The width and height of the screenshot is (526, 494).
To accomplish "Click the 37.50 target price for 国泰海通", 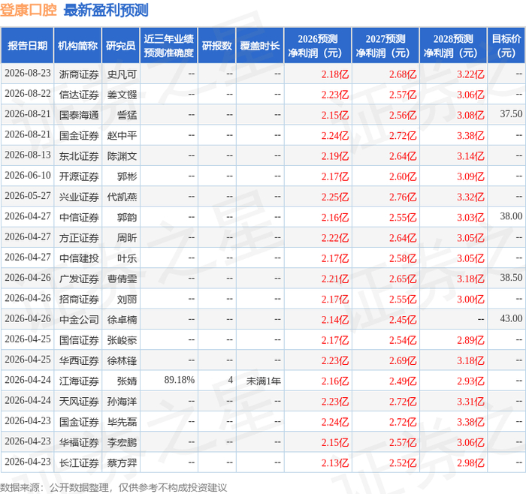I will coord(511,114).
